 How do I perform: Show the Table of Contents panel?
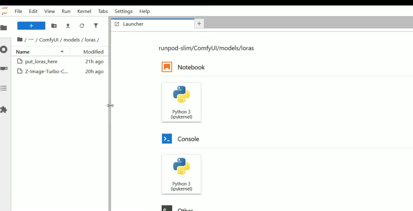click(x=4, y=88)
